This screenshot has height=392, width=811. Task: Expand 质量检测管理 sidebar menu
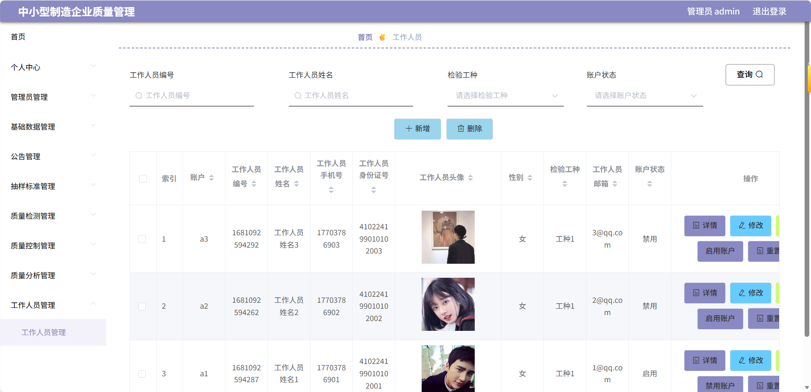pyautogui.click(x=53, y=216)
